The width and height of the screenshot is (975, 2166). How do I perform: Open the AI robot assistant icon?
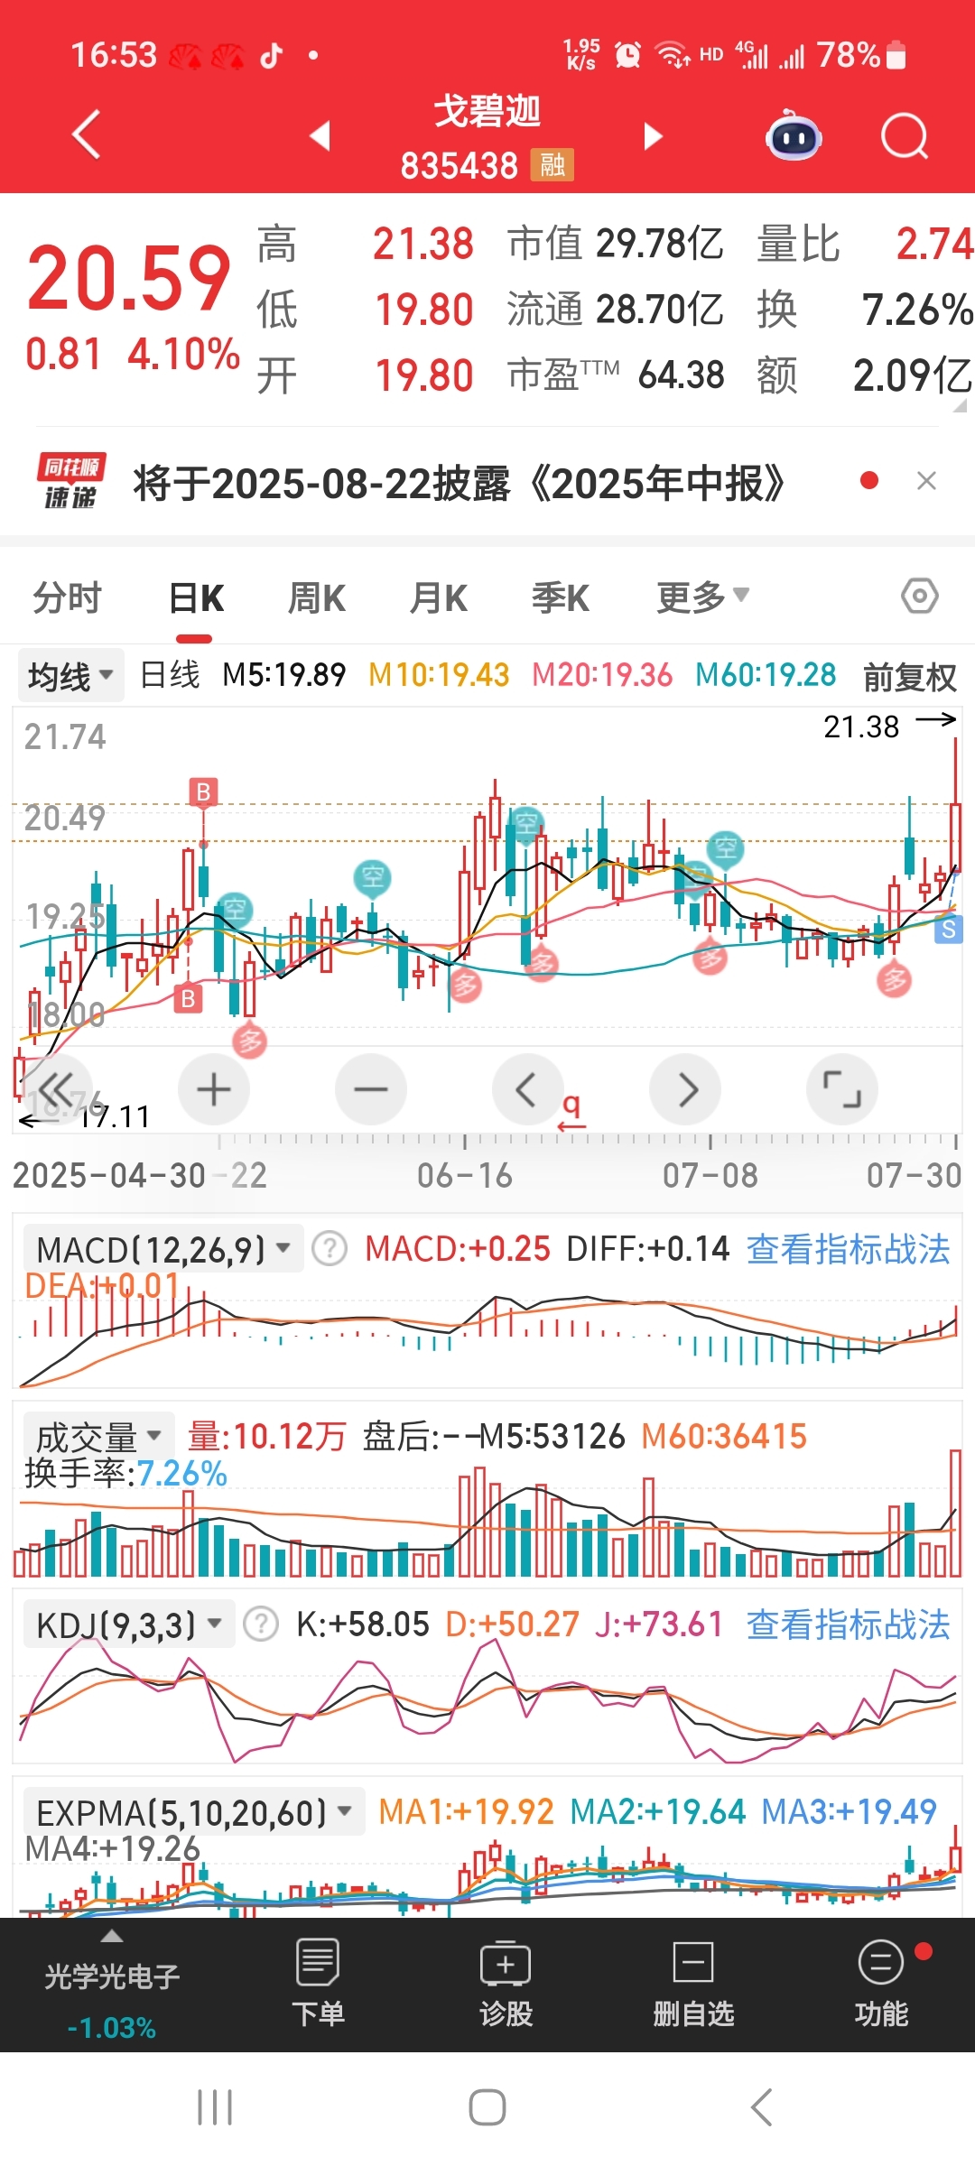[x=794, y=135]
